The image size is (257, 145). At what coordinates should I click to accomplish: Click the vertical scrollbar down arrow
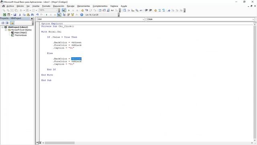click(255, 140)
